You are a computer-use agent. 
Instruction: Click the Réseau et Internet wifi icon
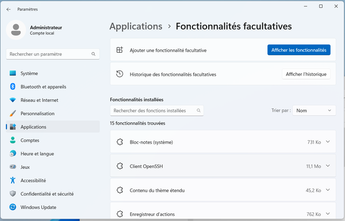(x=13, y=100)
